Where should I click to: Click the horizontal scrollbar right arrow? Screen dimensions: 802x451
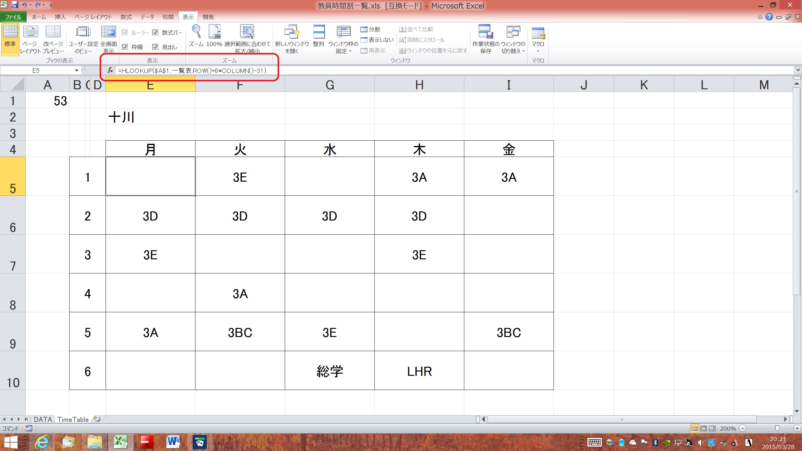click(785, 419)
